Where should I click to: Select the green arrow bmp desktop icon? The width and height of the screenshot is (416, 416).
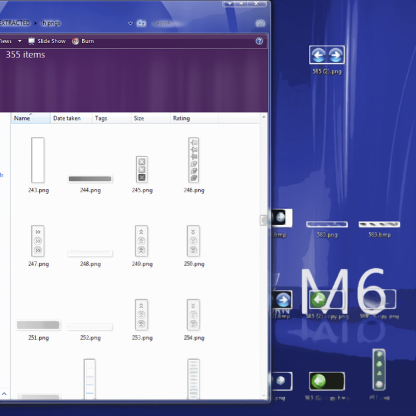coord(327,381)
